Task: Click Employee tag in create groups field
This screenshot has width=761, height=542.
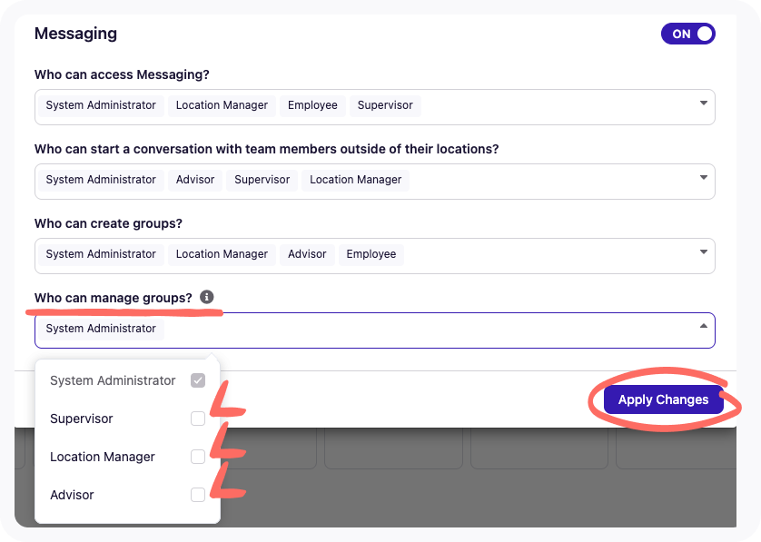Action: pos(371,254)
